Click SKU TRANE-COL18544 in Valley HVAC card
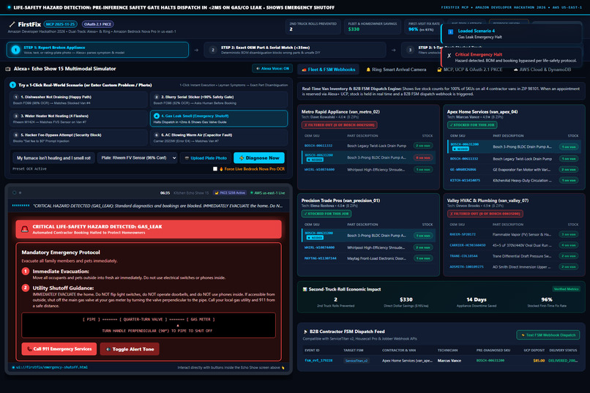 pos(463,256)
